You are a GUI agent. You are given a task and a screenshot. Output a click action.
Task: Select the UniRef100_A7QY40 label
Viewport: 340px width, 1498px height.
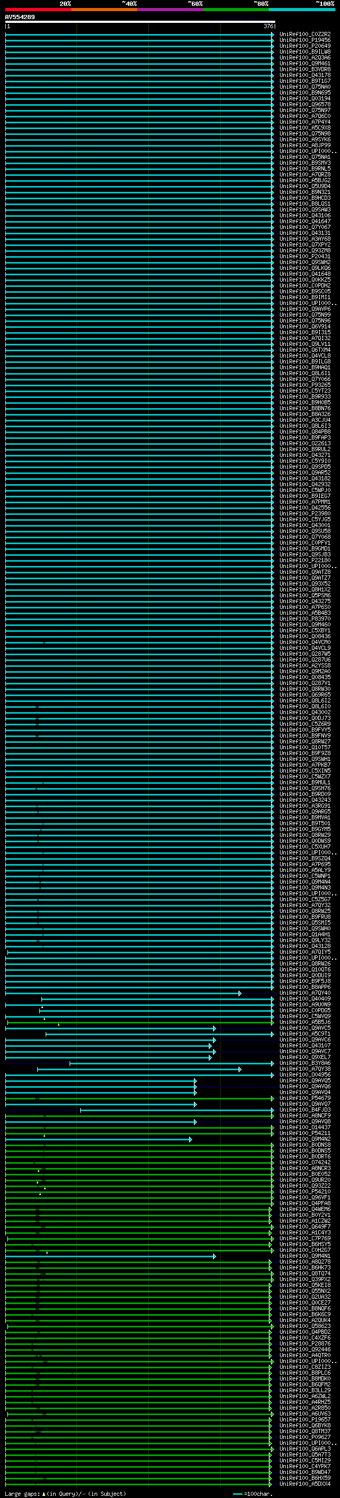click(x=305, y=993)
